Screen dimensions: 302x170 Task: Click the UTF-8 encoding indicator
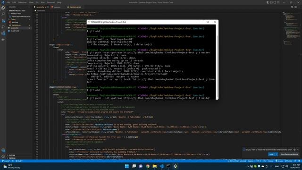(x=259, y=161)
